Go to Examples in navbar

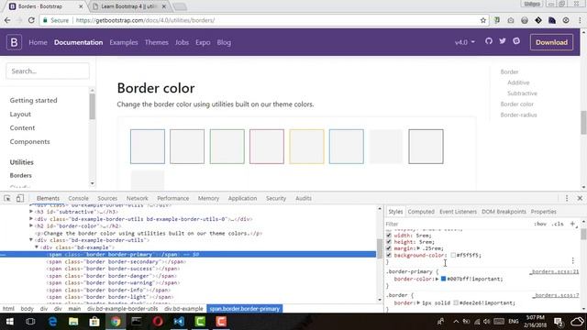[124, 42]
